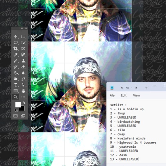The image size is (166, 166).
Task: Open Notepad File menu
Action: pos(112,95)
